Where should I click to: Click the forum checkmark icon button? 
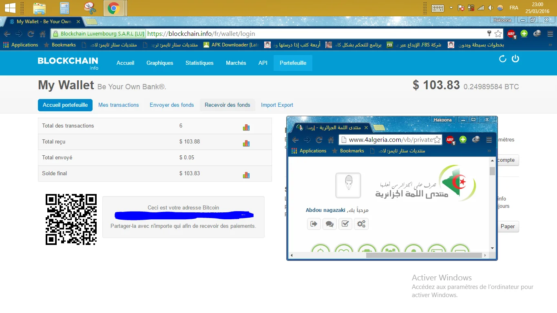click(345, 223)
